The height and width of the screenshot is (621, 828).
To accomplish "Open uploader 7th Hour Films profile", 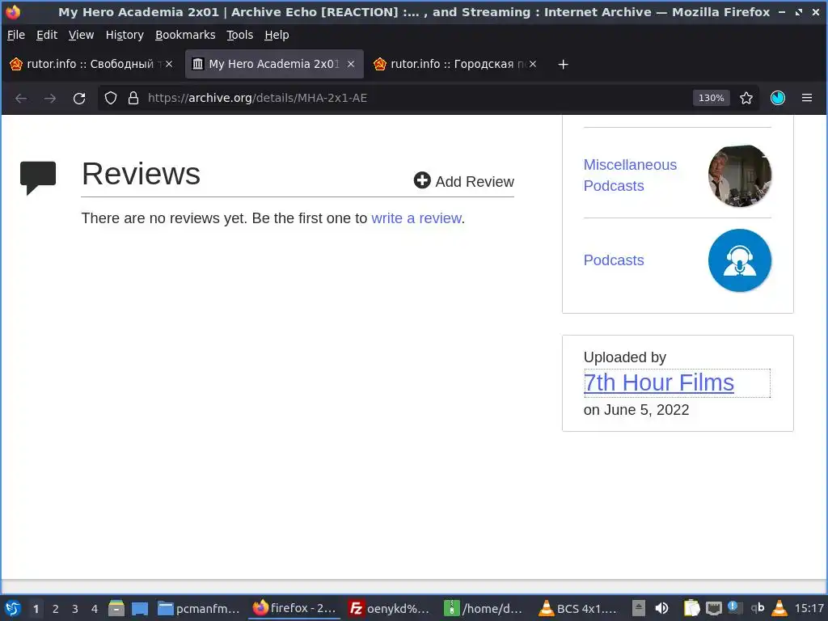I will [658, 382].
